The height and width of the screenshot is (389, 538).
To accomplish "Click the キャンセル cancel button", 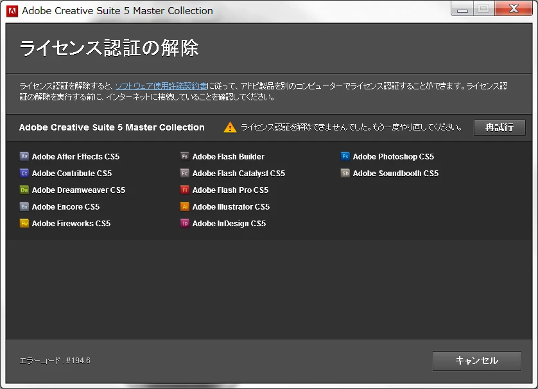I will [x=476, y=361].
